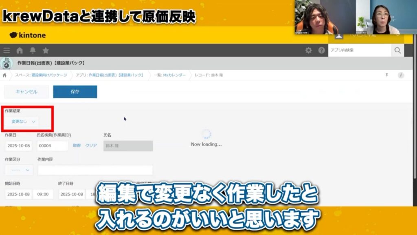Open the 作業区分 dropdown

point(19,170)
